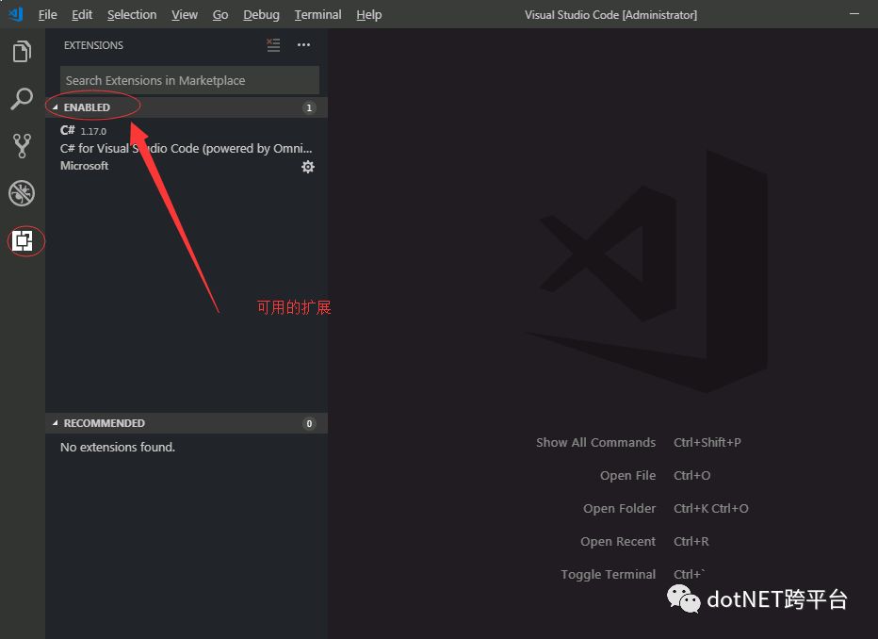878x639 pixels.
Task: Click the Clear Extensions Input icon
Action: (273, 45)
